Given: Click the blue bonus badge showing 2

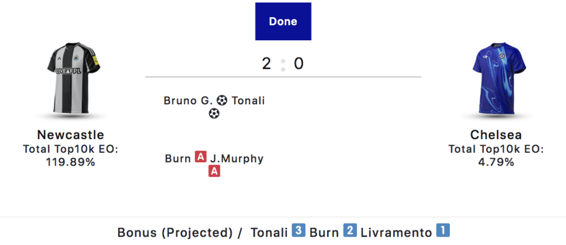Looking at the screenshot, I should click(349, 231).
